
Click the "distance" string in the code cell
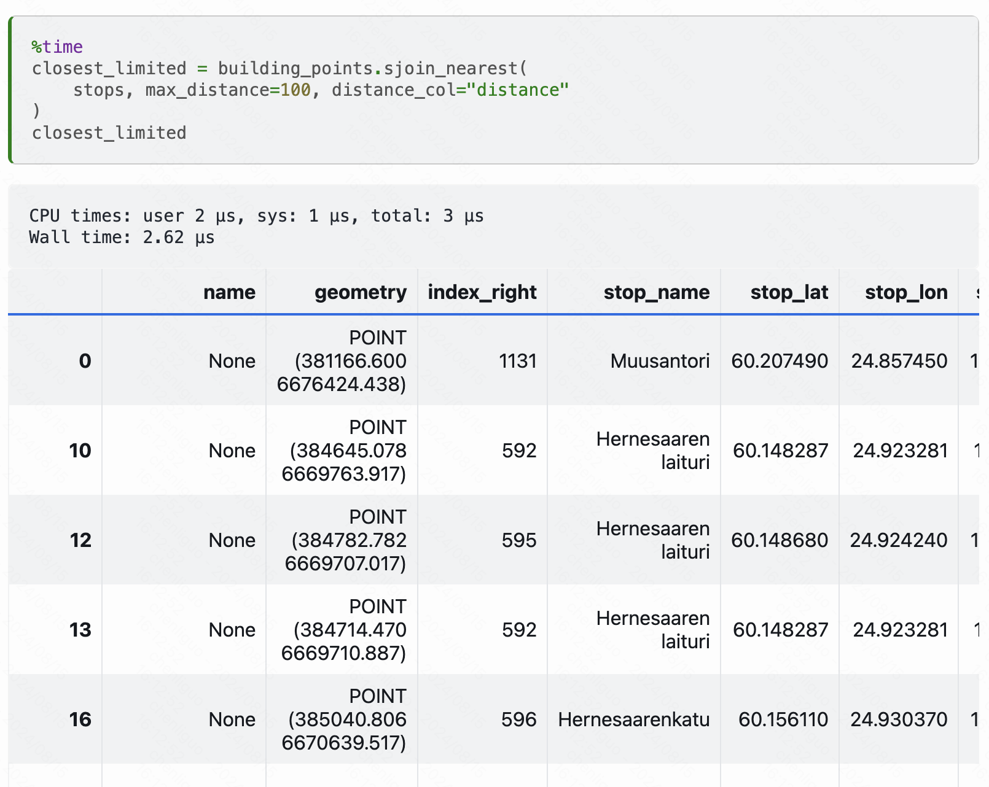[x=517, y=90]
